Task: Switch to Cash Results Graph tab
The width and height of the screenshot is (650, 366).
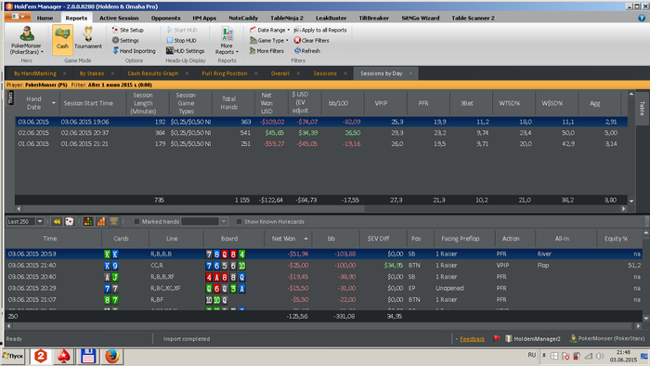Action: pyautogui.click(x=153, y=73)
